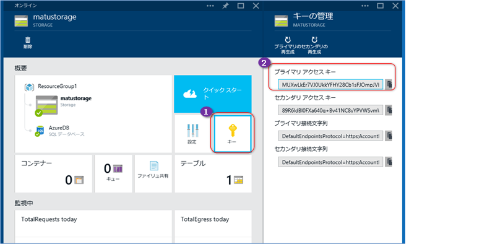
Task: Copy the プライマリ接続文字列 value
Action: pos(389,136)
